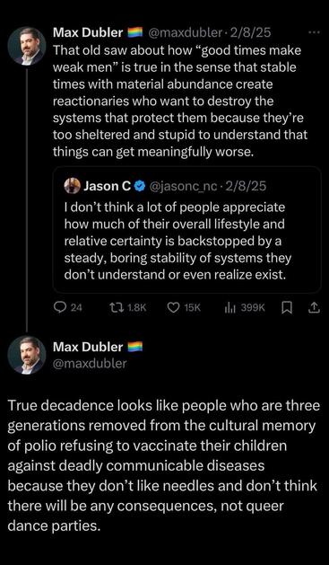329x565 pixels.
Task: Open Jason C display name in quote
Action: 108,186
